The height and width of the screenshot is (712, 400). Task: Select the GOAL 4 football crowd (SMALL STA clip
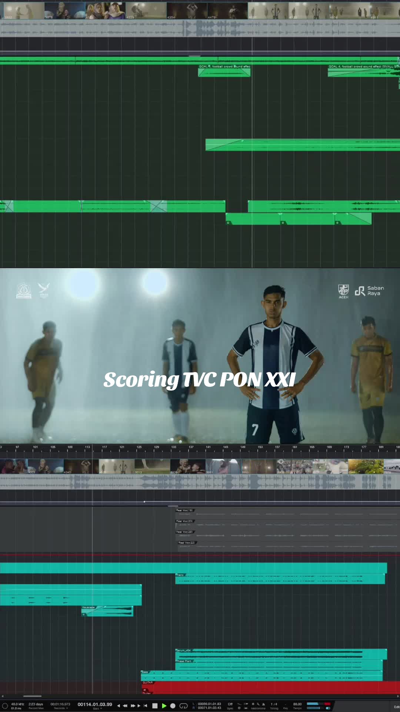coord(364,71)
